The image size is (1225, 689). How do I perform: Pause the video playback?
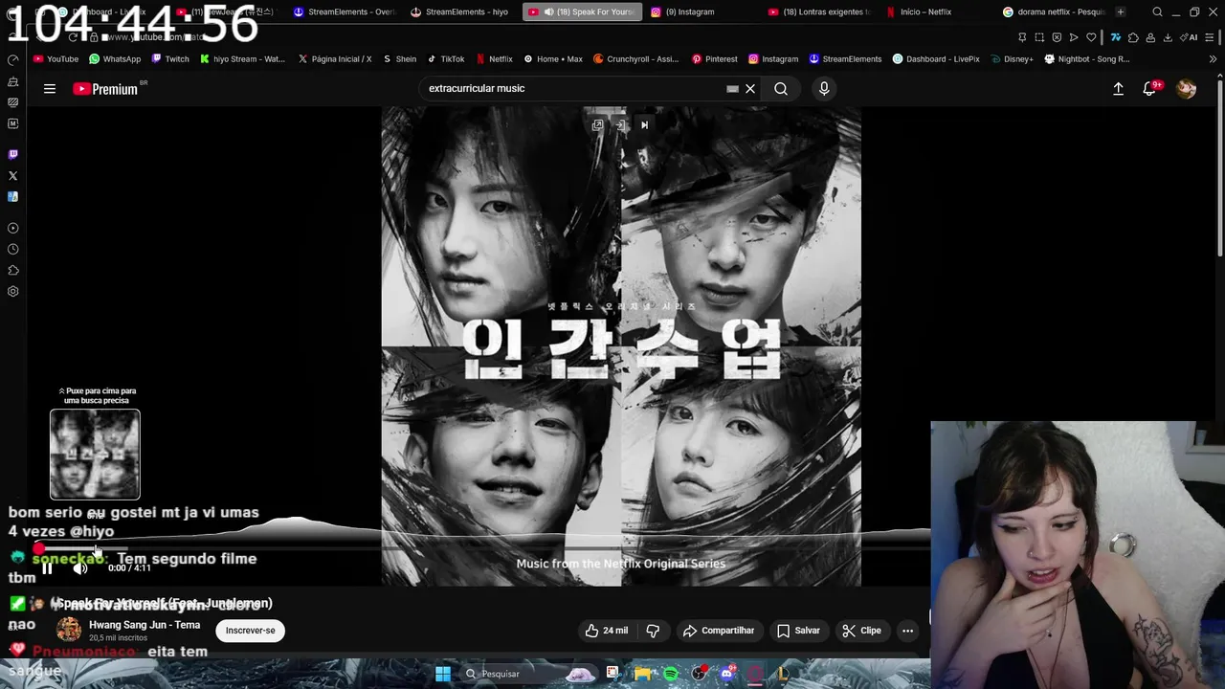click(x=46, y=568)
